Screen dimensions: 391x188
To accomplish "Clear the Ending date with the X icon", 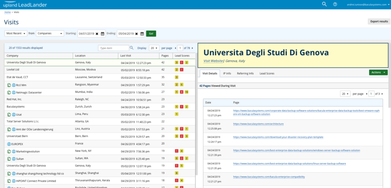I will click(x=136, y=34).
